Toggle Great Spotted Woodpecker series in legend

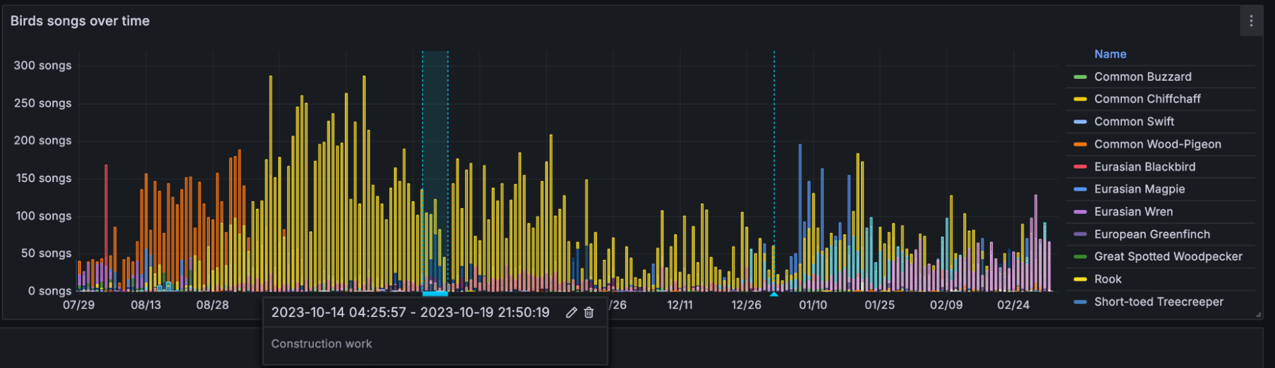pyautogui.click(x=1168, y=257)
